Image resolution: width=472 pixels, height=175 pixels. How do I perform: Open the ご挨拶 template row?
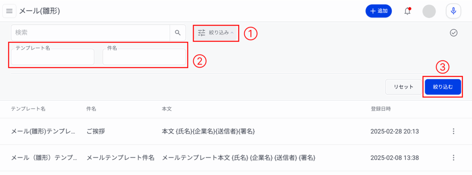236,131
